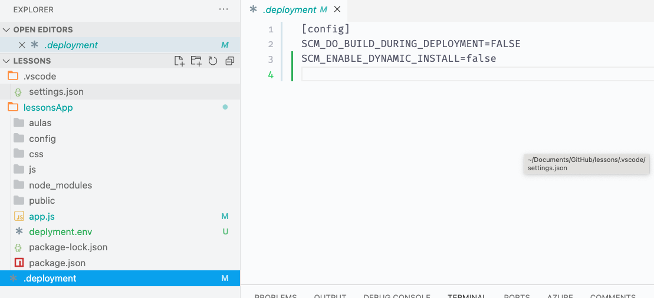Close the .deployment entry in Open Editors
The image size is (654, 298).
22,45
